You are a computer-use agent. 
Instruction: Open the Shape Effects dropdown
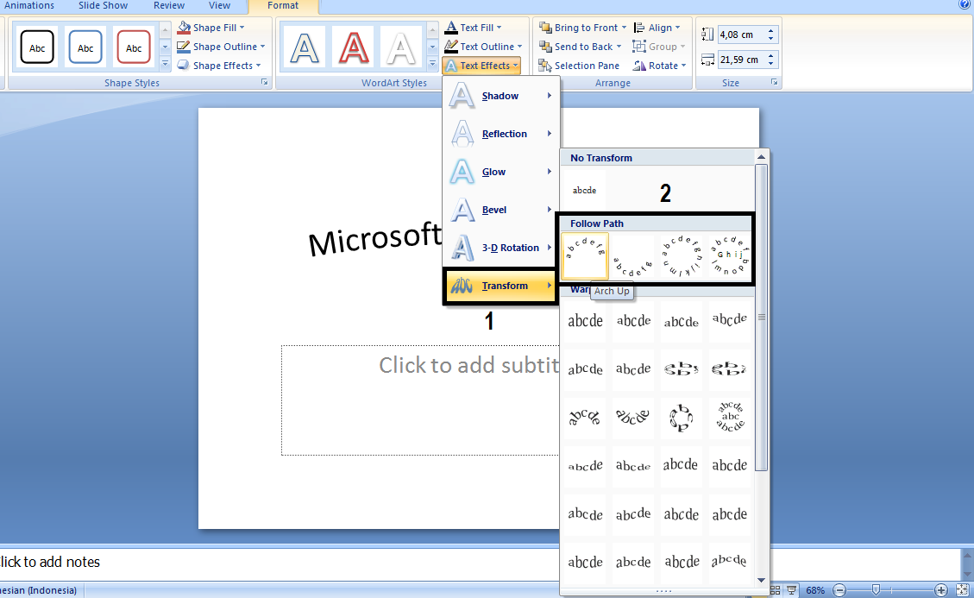pos(219,66)
